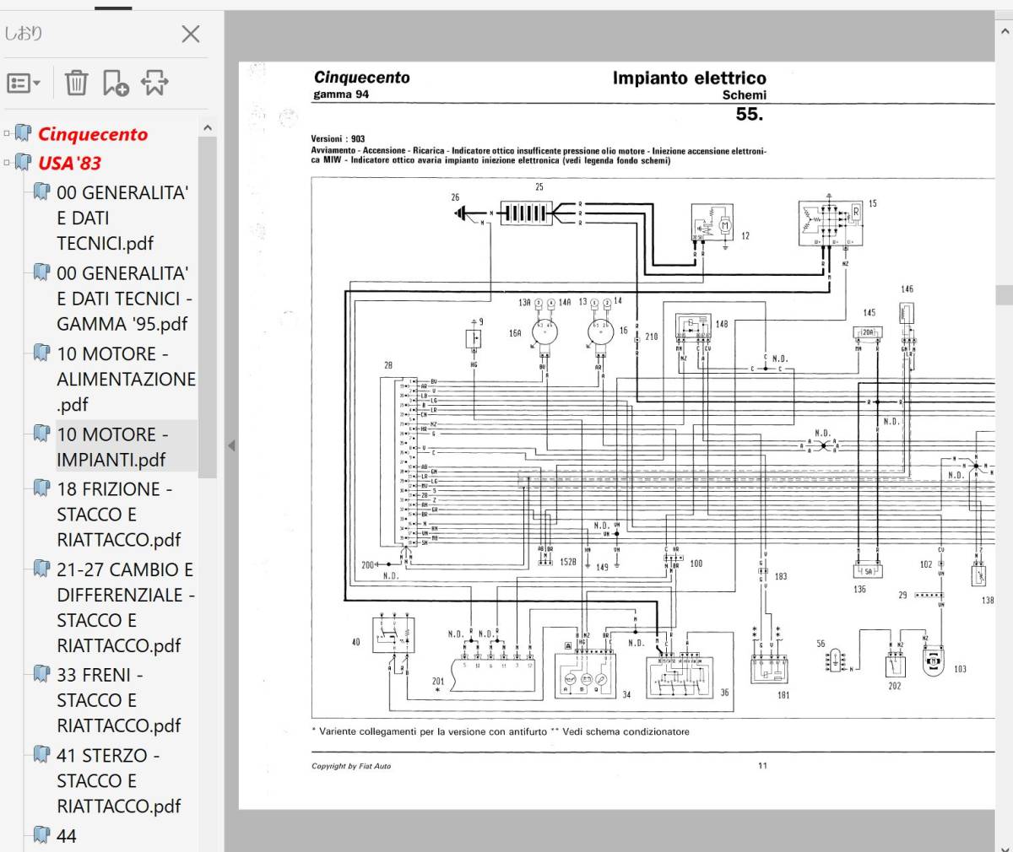Viewport: 1013px width, 852px height.
Task: Click bookmark icon beside USA'83 entry
Action: (x=23, y=162)
